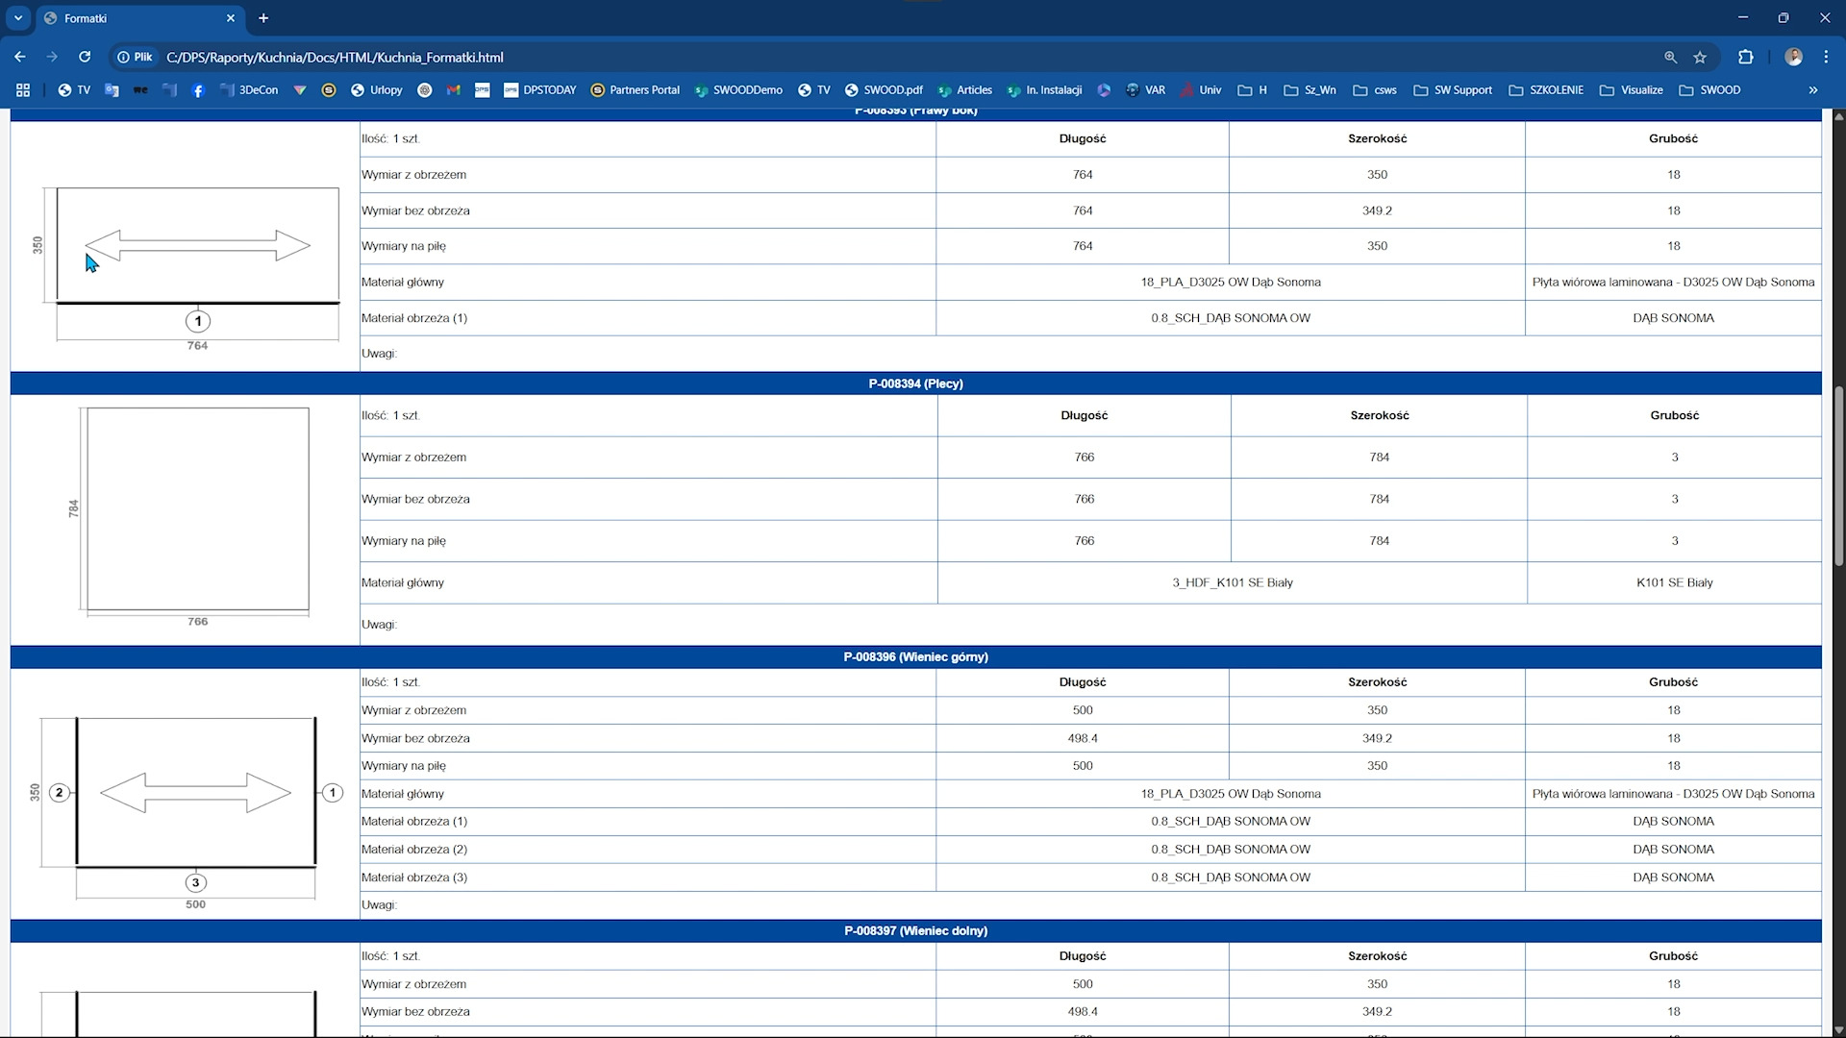This screenshot has width=1846, height=1038.
Task: Click the zoom magnifier icon in address bar
Action: [1671, 57]
